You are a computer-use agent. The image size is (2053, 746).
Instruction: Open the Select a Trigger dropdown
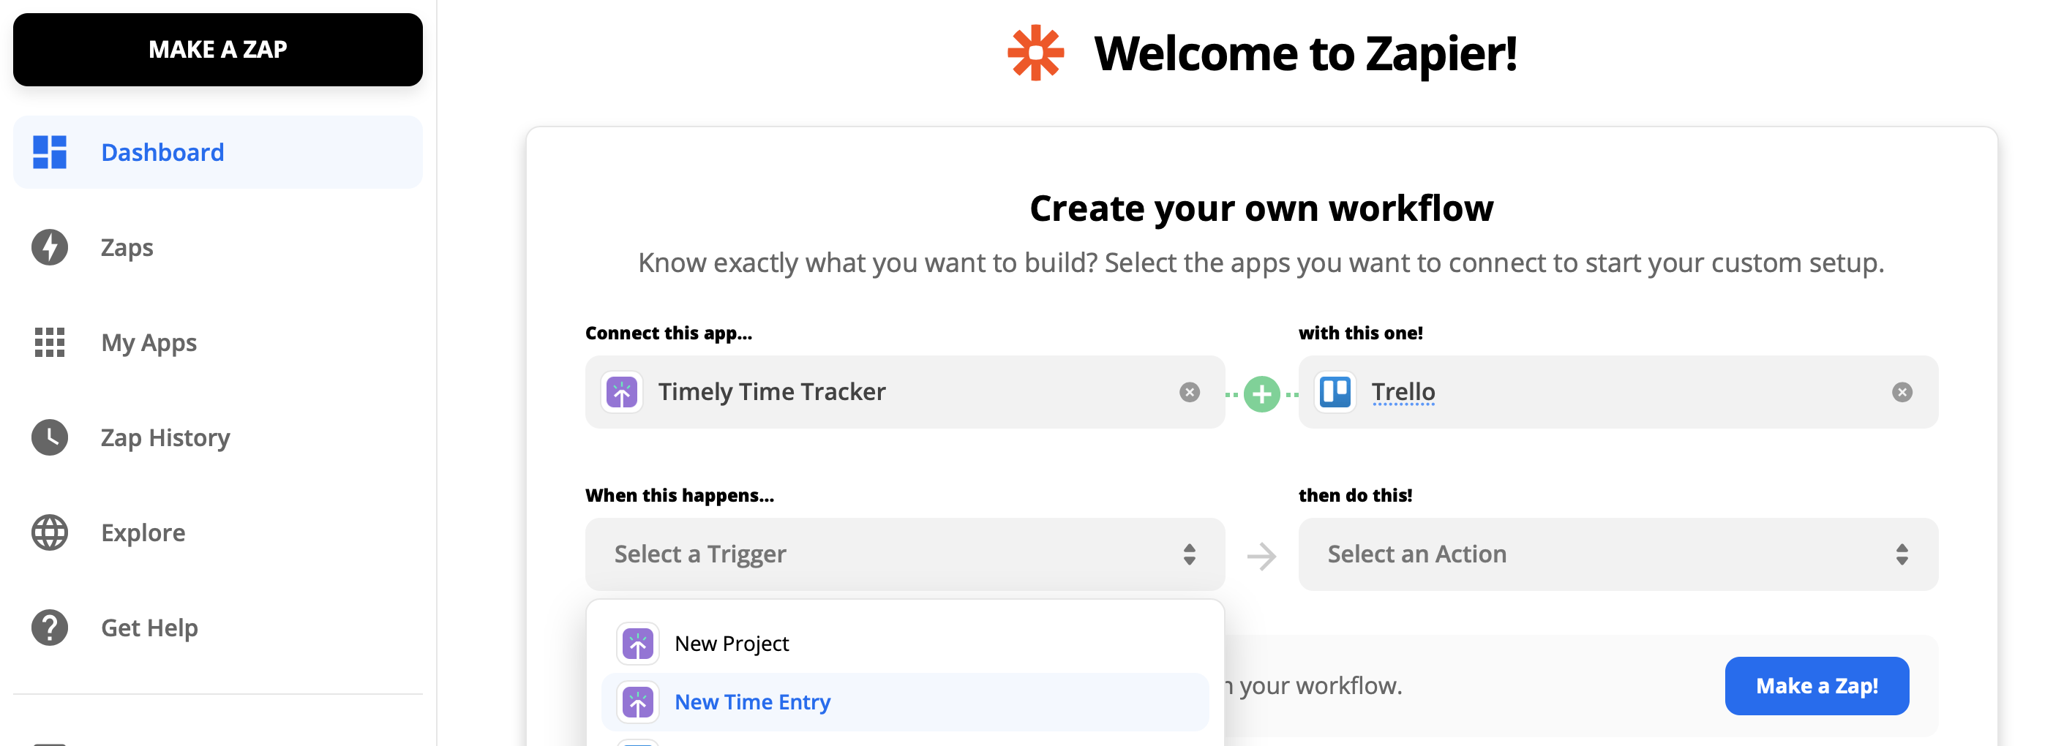click(x=904, y=554)
